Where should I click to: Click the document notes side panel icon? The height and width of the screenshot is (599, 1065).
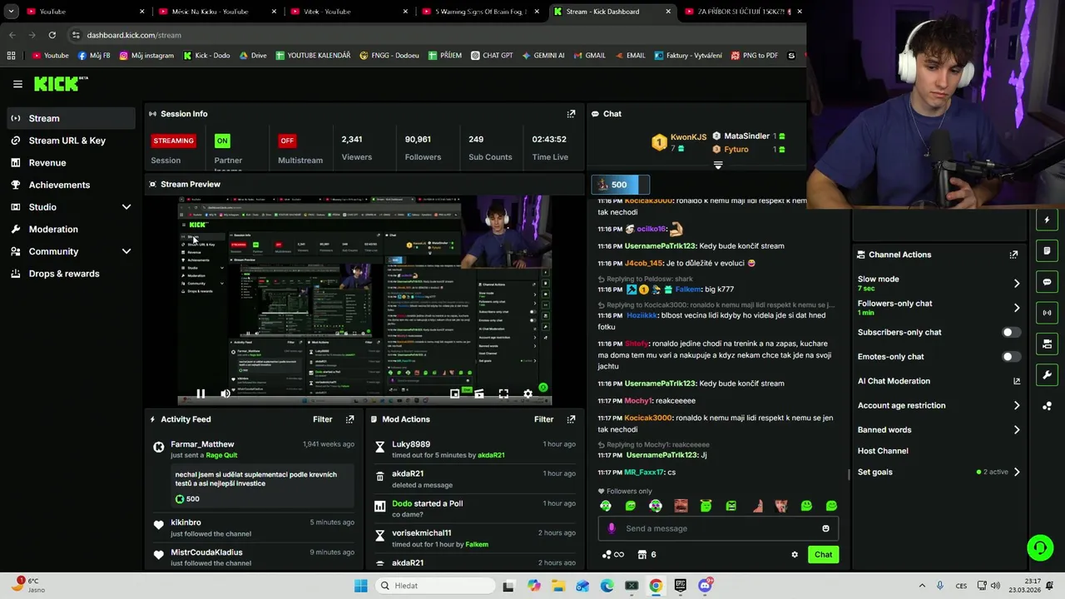click(1047, 250)
